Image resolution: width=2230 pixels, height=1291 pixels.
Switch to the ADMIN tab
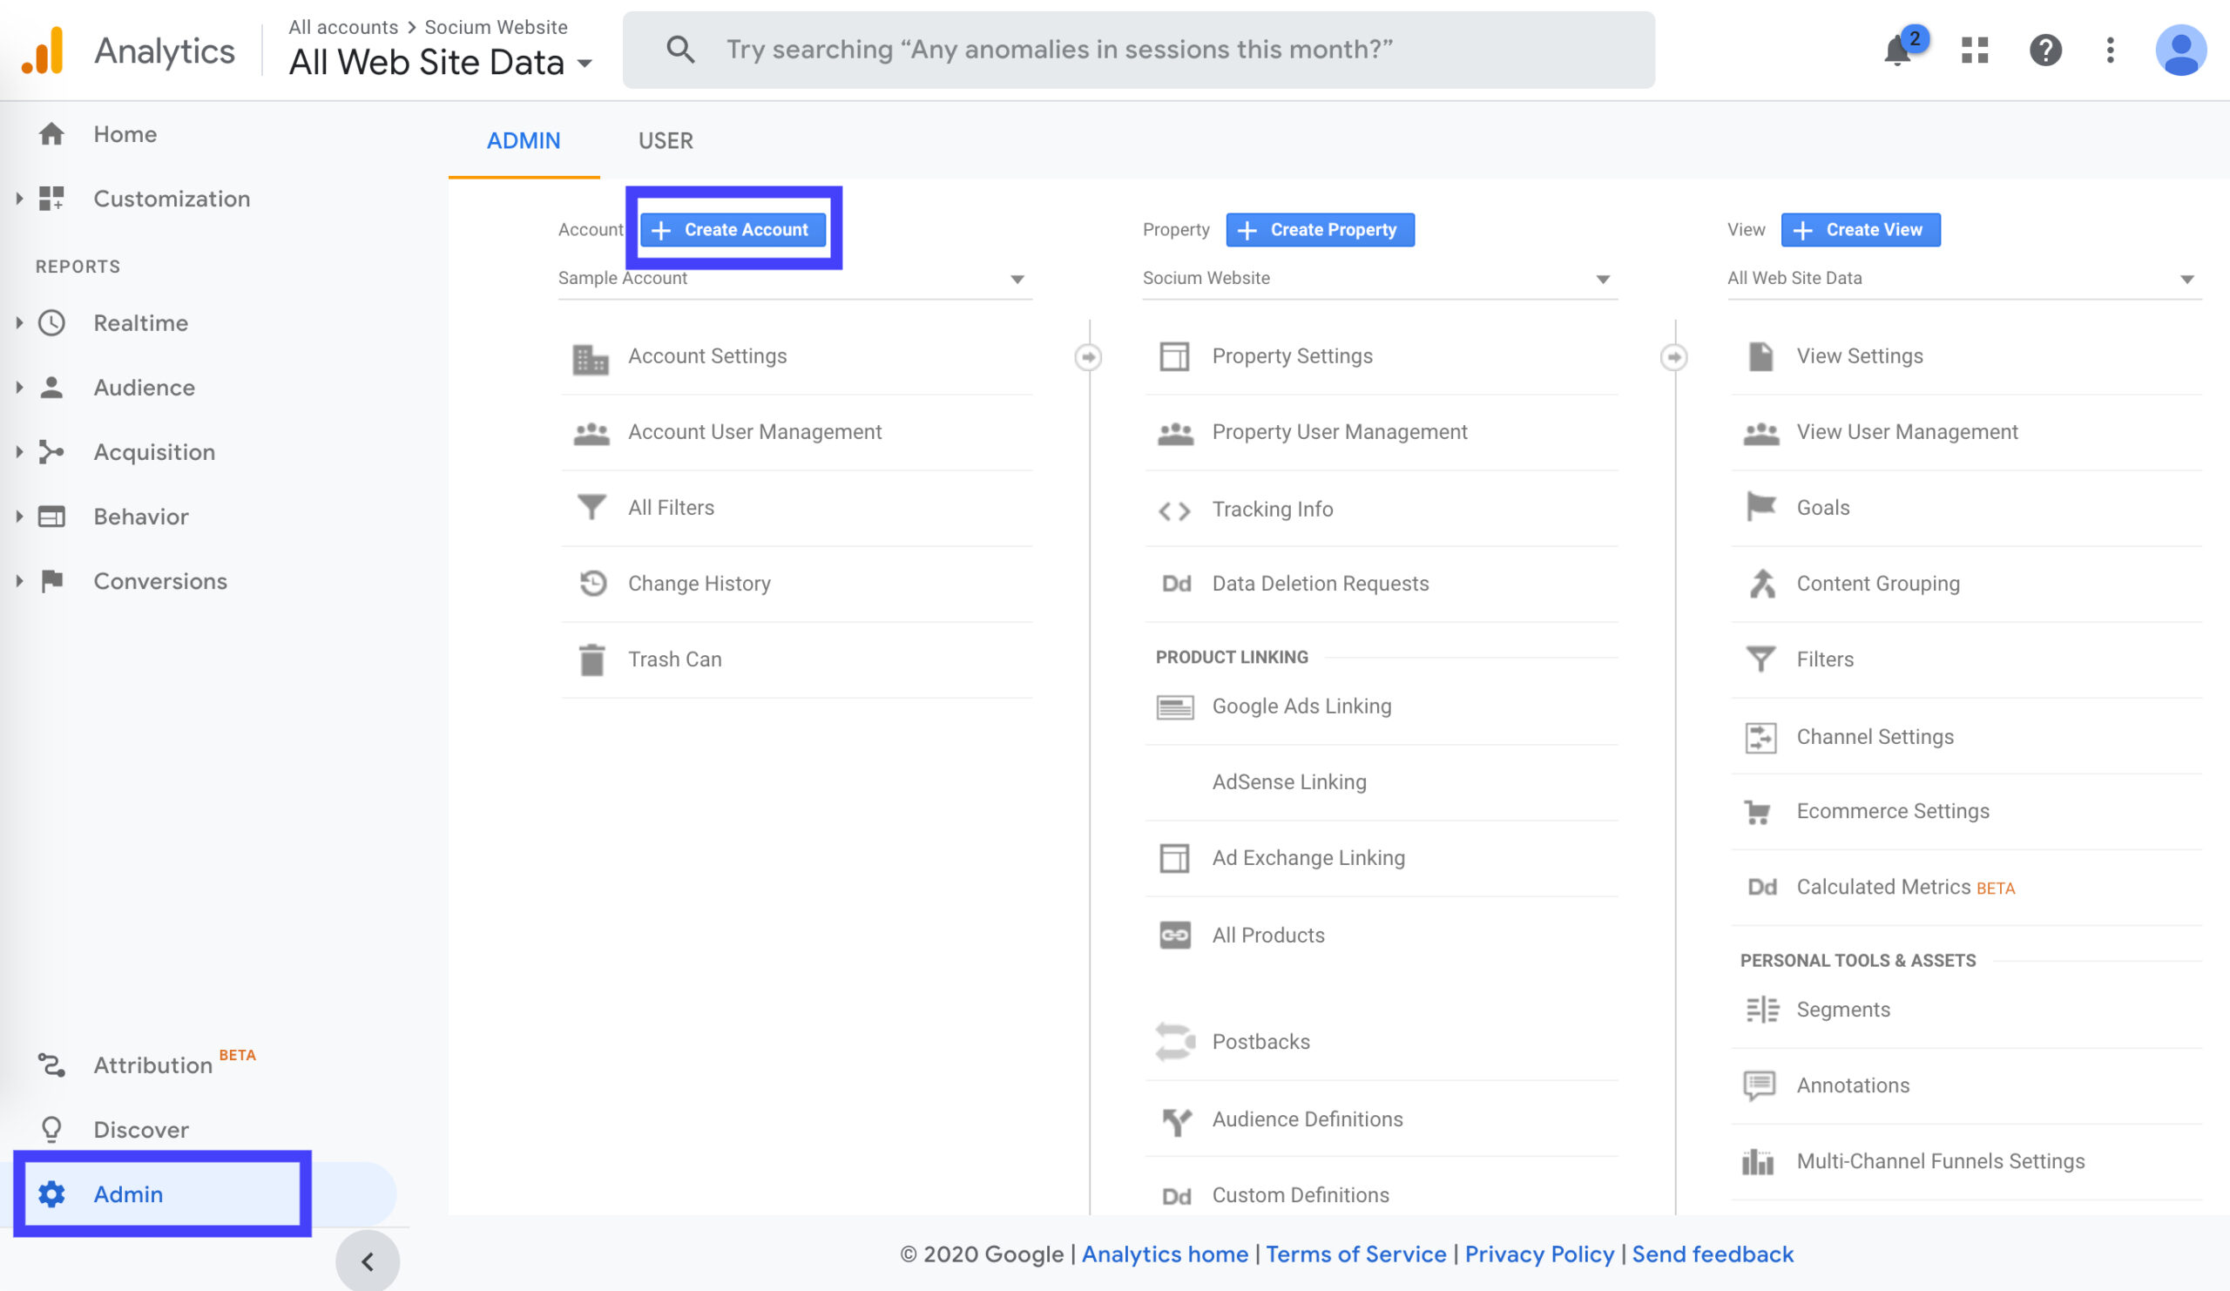(523, 141)
